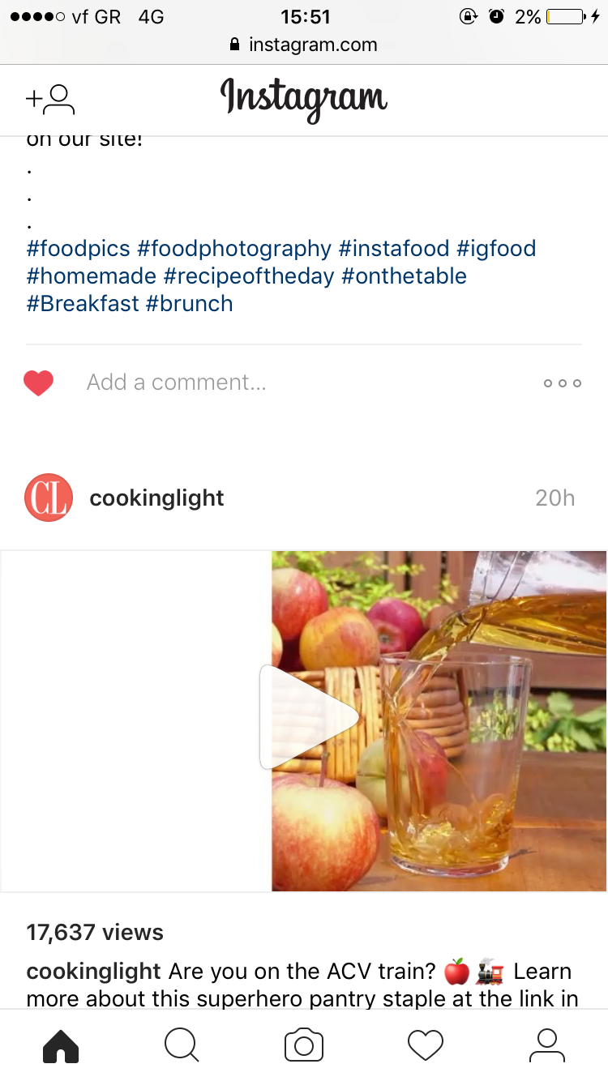Tap instagram.com address bar

pyautogui.click(x=304, y=45)
